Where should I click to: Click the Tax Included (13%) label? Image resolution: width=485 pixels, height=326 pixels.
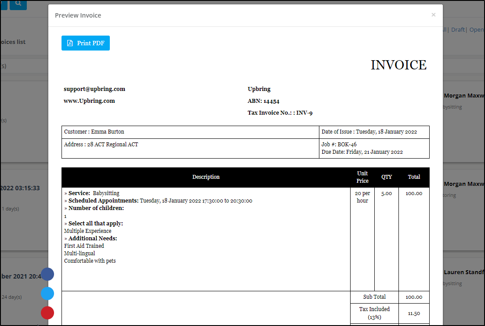(374, 313)
